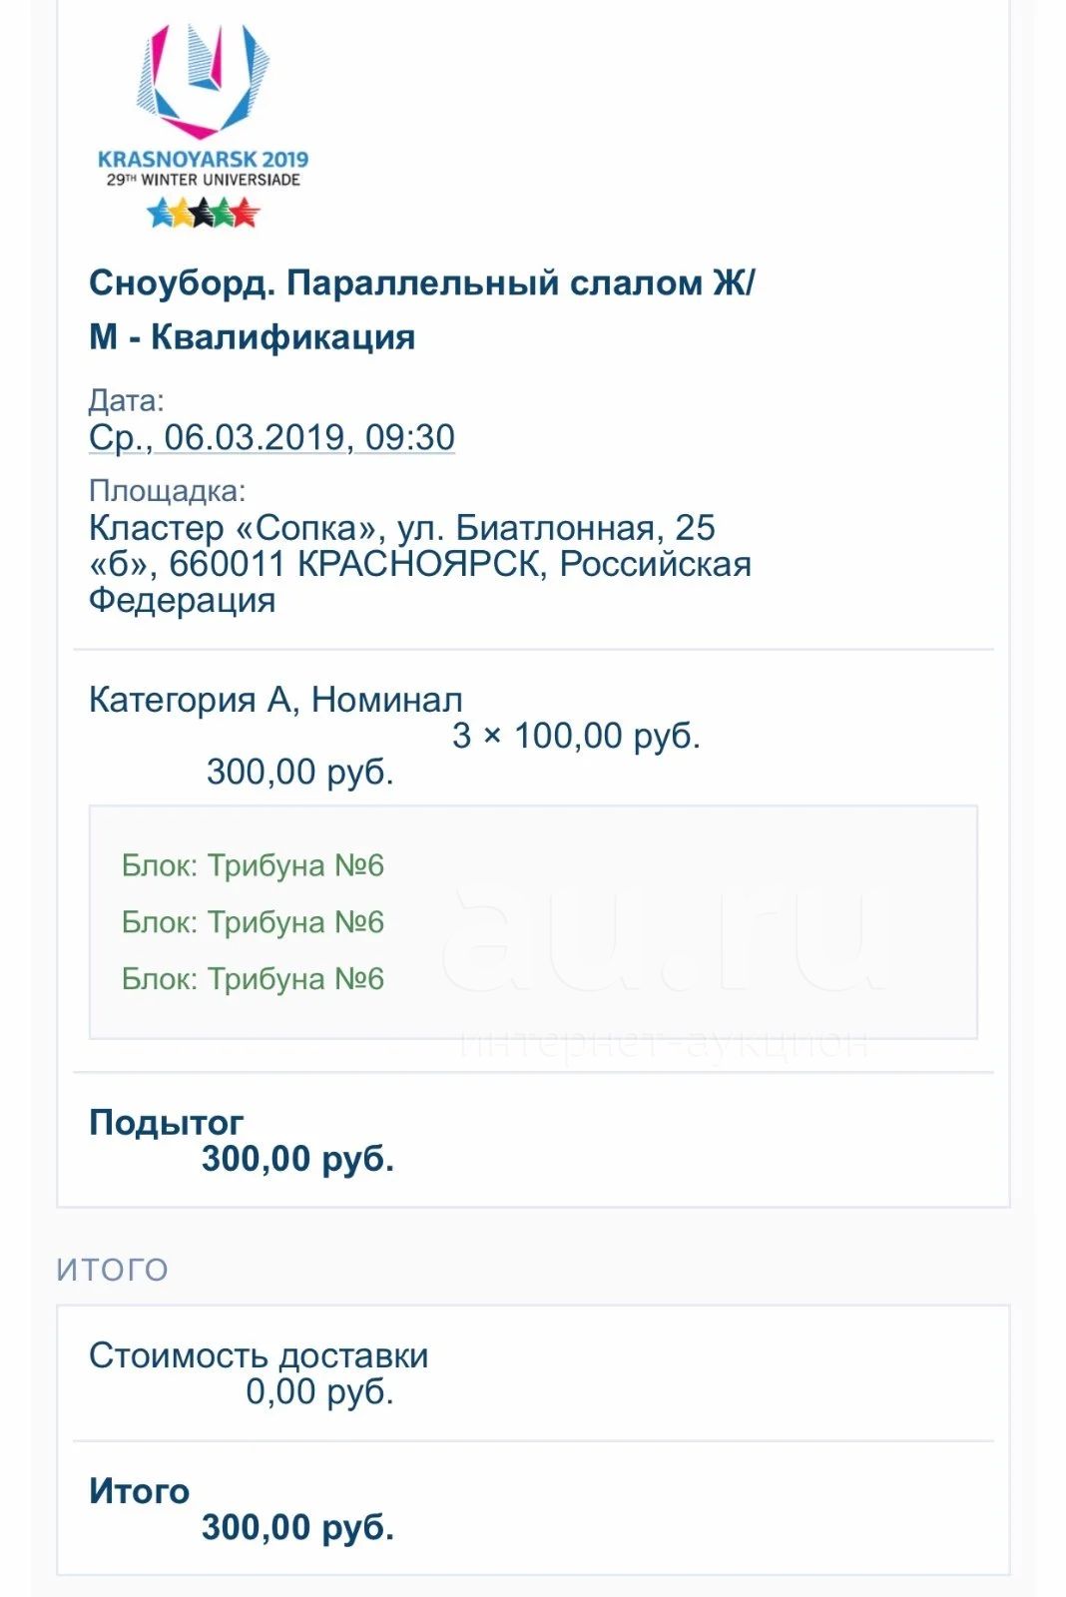Click the Krasnoyarsk 2019 Universiade logo
Image resolution: width=1066 pixels, height=1597 pixels.
click(203, 125)
